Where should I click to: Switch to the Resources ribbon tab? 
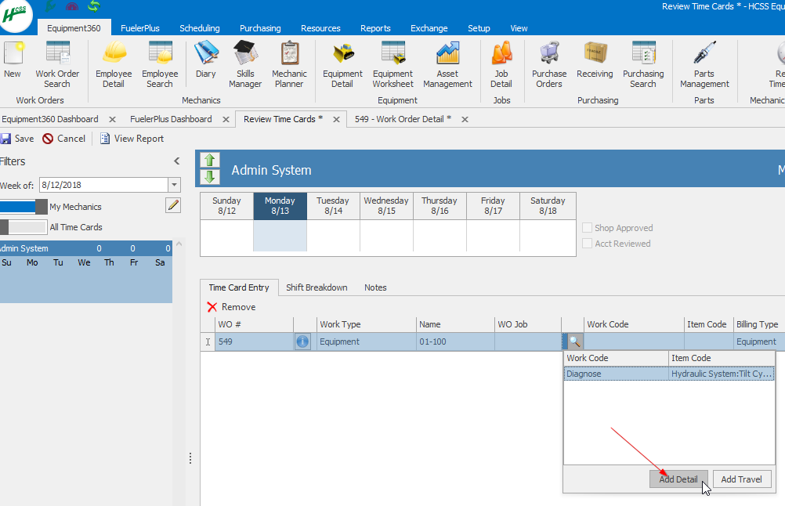pyautogui.click(x=321, y=28)
